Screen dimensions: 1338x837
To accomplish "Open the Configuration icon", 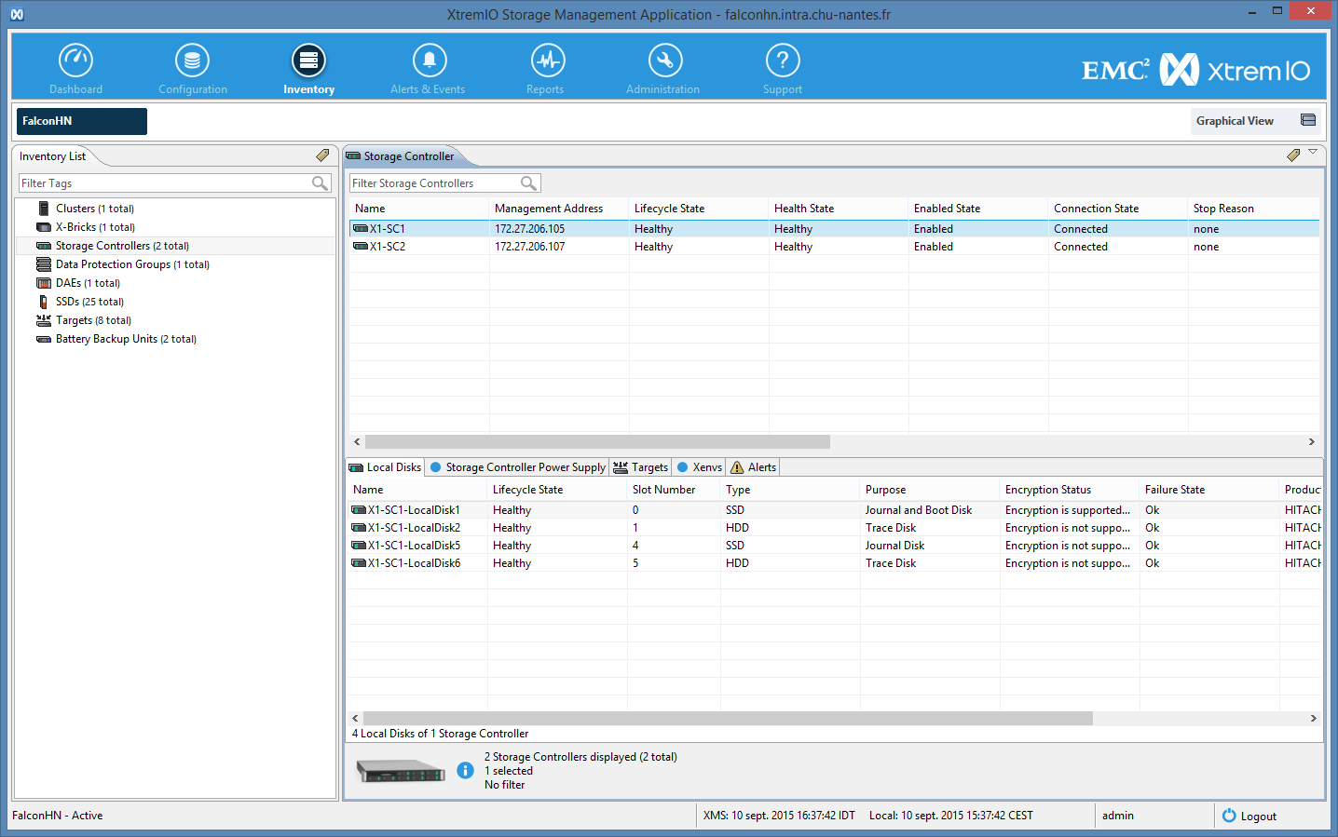I will (x=192, y=61).
